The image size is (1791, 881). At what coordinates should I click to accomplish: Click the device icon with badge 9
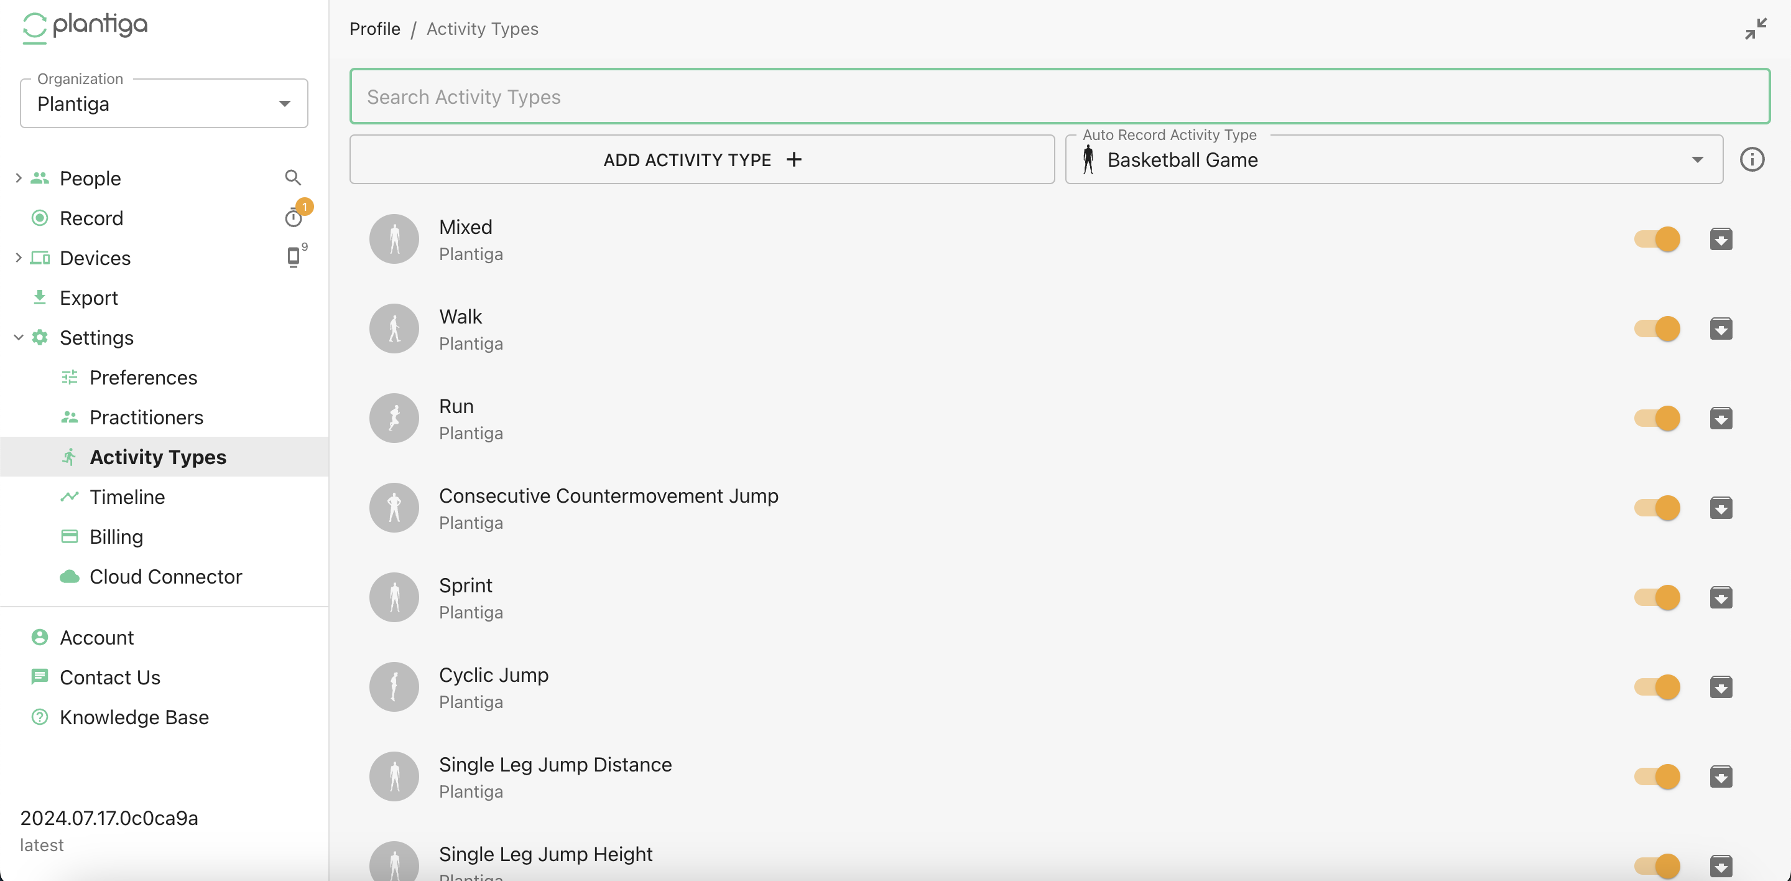tap(294, 258)
